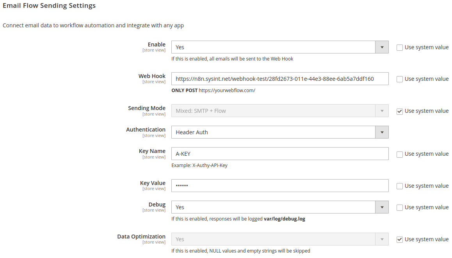Click the Web Hook URL field

[280, 79]
